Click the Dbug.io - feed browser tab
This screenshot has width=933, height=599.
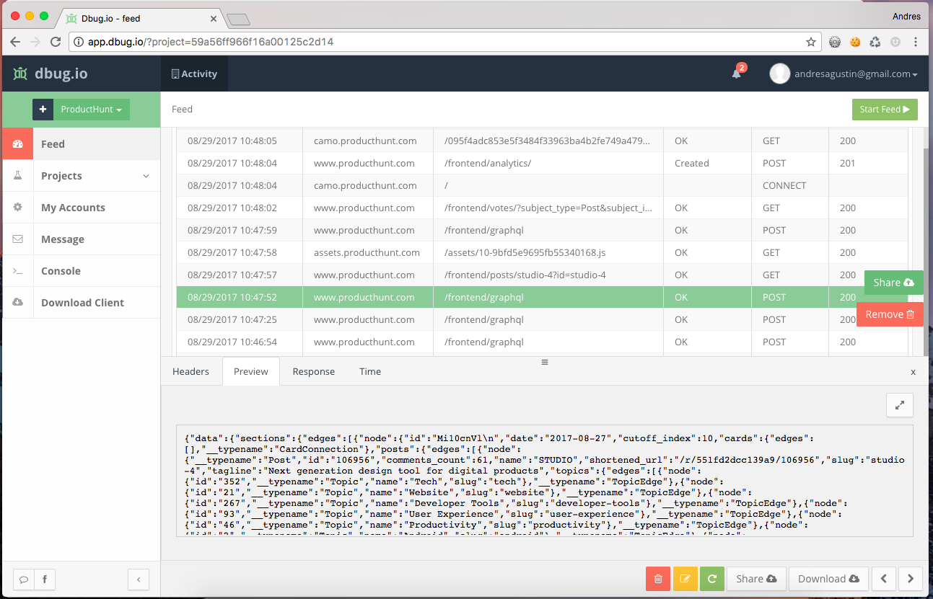click(141, 17)
